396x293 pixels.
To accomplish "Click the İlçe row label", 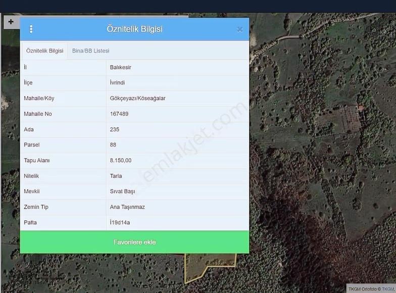I will [28, 83].
